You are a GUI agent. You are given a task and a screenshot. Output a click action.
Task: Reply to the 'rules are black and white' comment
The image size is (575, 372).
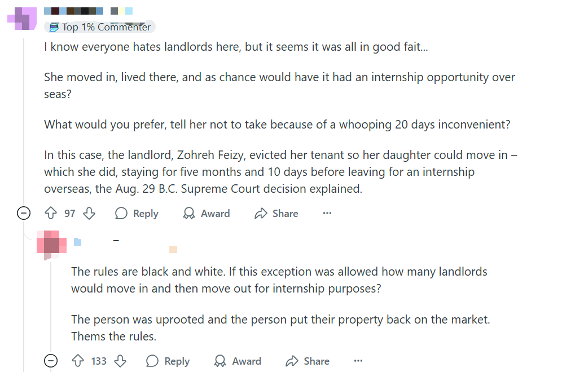point(168,361)
